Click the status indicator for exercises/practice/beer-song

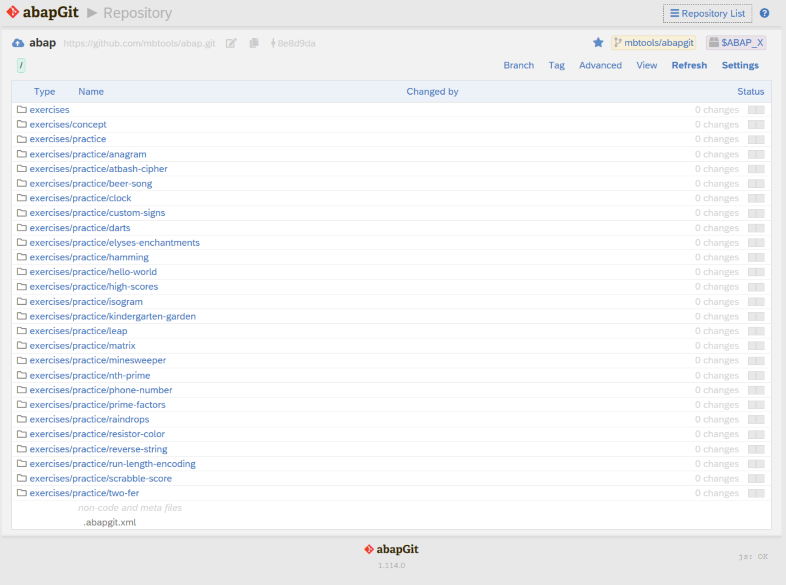756,184
